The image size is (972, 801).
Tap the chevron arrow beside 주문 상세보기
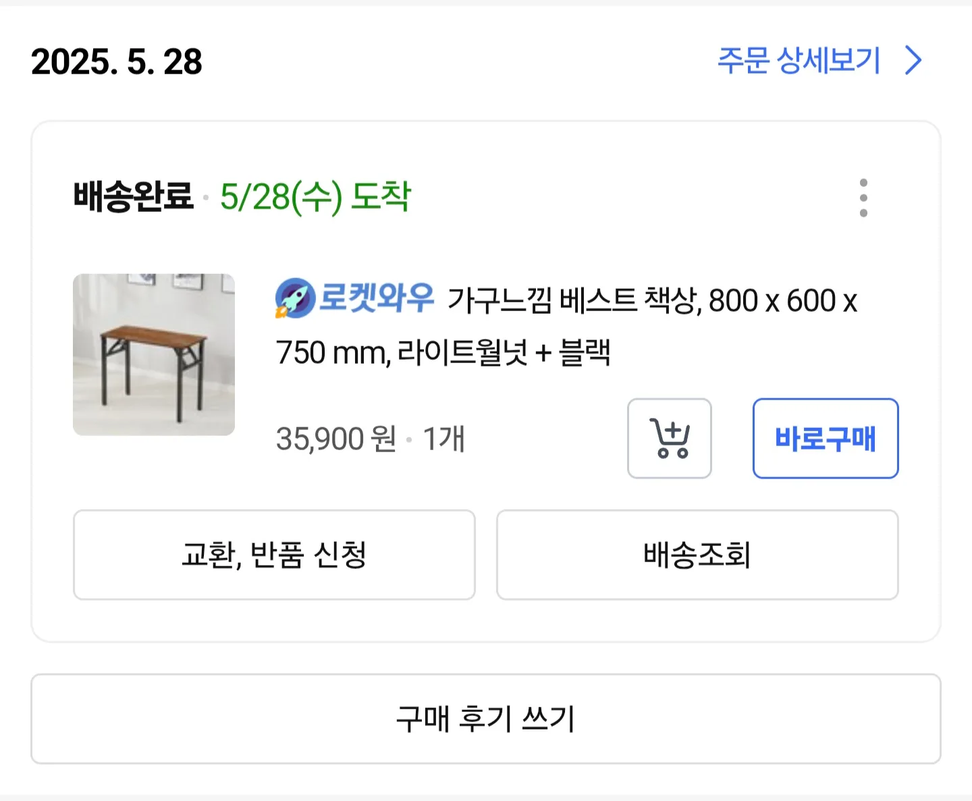click(x=914, y=61)
